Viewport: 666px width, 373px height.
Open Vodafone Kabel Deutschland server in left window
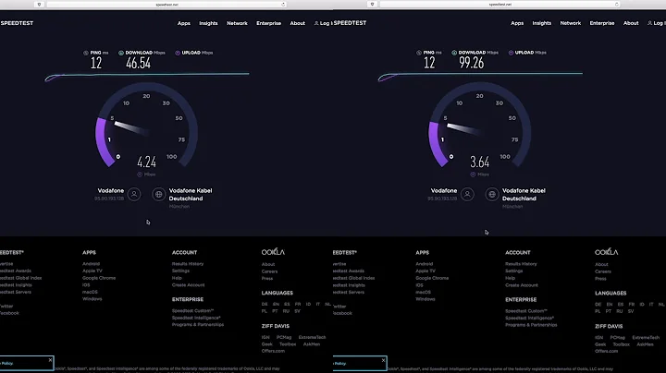click(x=191, y=195)
